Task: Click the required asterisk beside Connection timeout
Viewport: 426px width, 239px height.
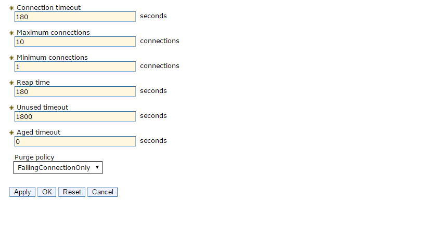Action: point(11,8)
